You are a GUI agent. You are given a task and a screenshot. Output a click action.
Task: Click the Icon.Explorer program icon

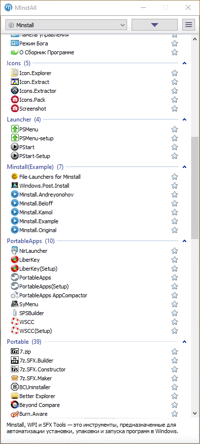(14, 73)
